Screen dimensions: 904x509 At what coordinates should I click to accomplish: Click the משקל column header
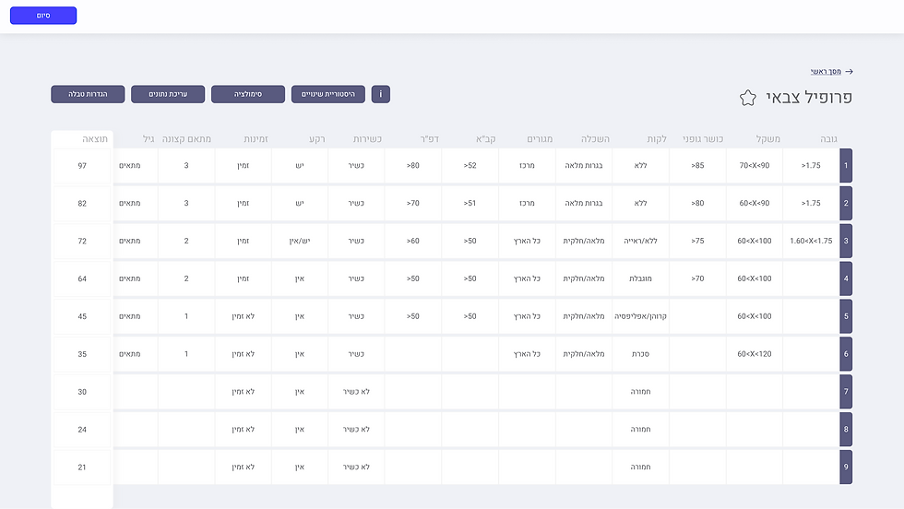point(767,139)
